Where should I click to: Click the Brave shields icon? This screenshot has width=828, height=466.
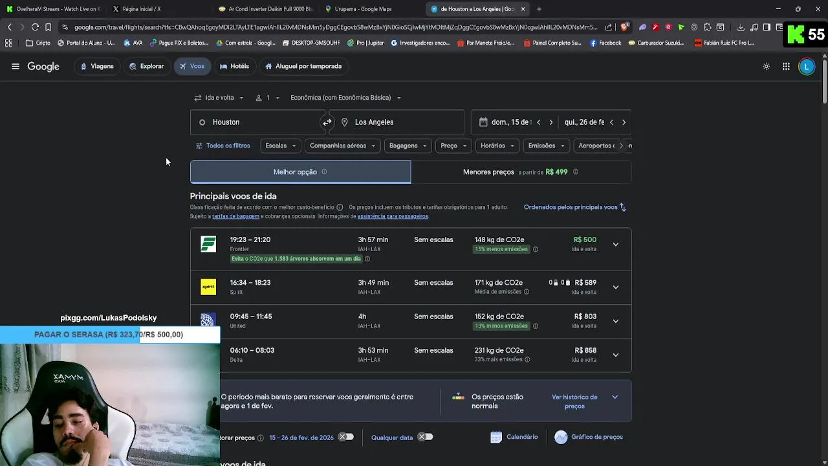point(624,27)
